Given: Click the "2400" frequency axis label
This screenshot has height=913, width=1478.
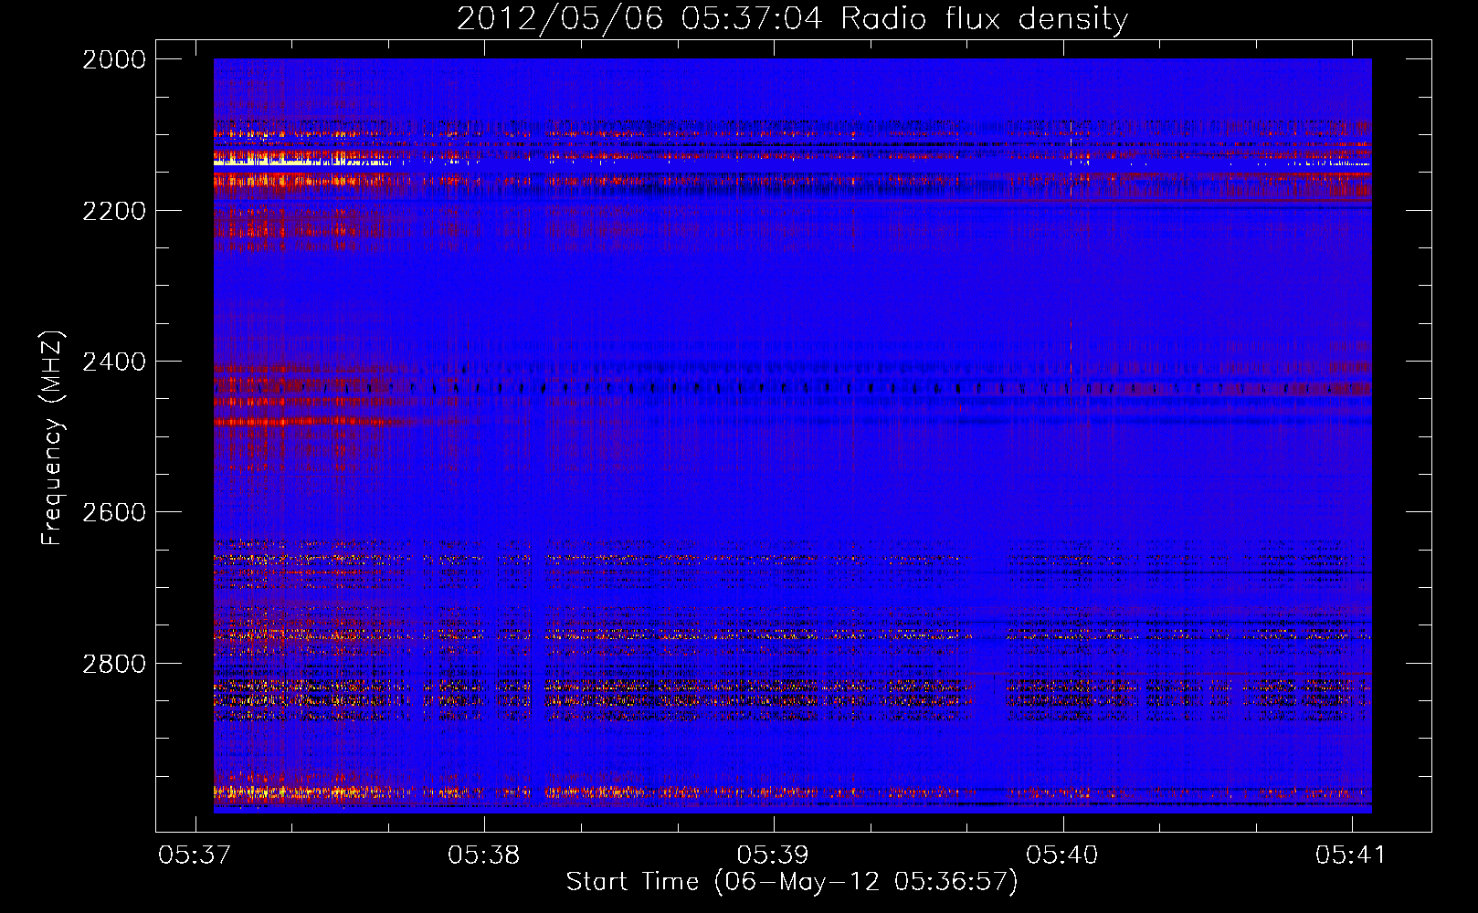Looking at the screenshot, I should click(x=114, y=362).
